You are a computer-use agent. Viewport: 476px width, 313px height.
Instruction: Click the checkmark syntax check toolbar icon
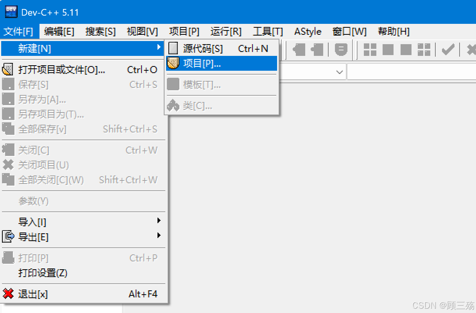tap(448, 50)
